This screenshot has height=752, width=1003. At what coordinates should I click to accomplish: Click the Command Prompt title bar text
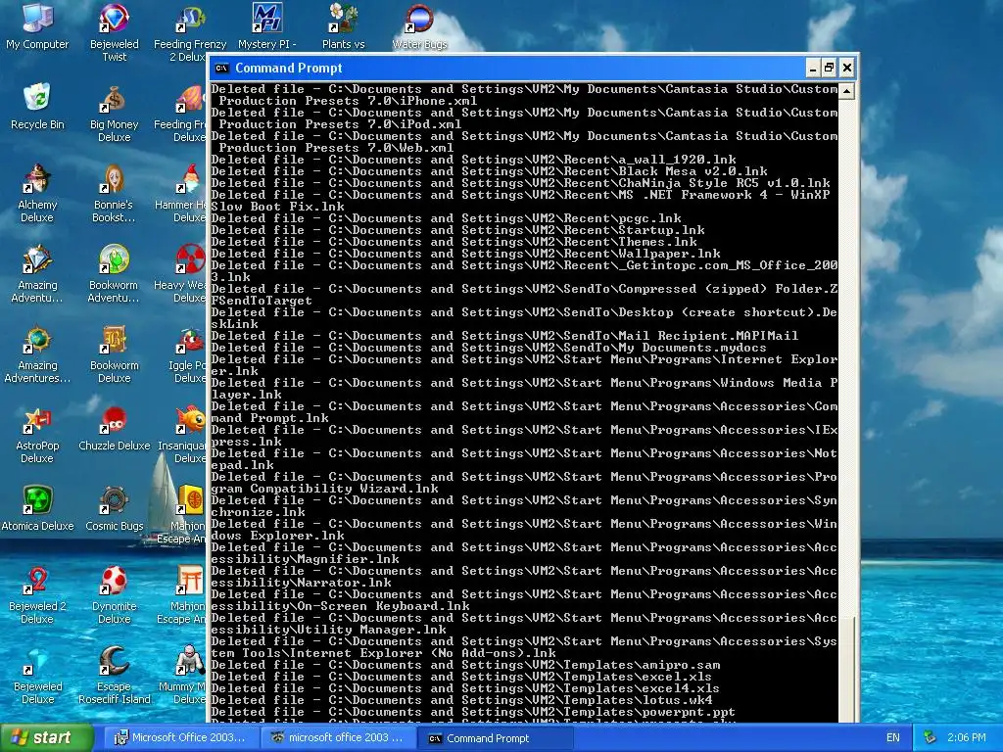[x=289, y=68]
